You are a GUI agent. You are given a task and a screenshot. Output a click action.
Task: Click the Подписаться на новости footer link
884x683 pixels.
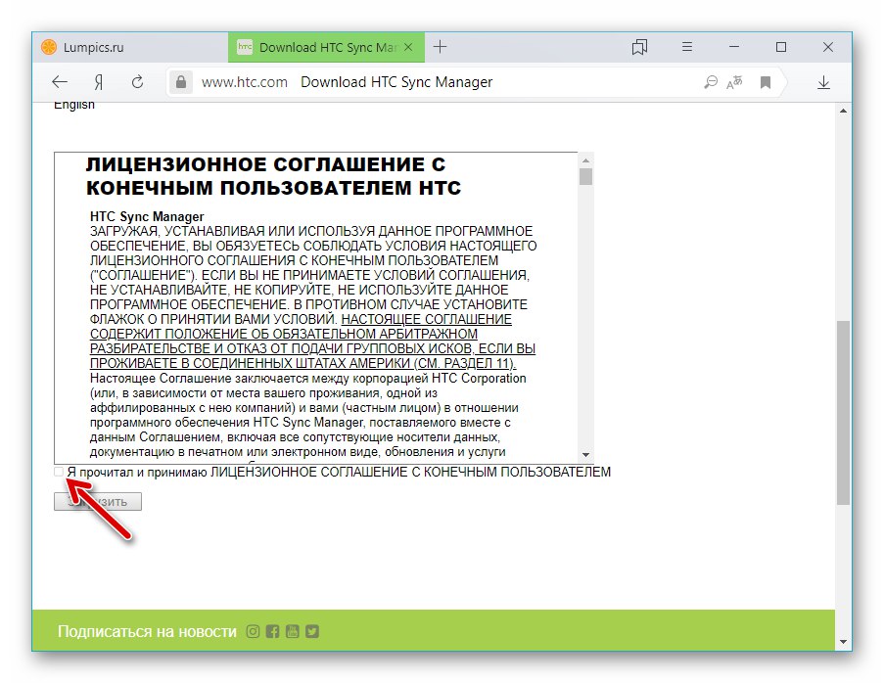147,631
